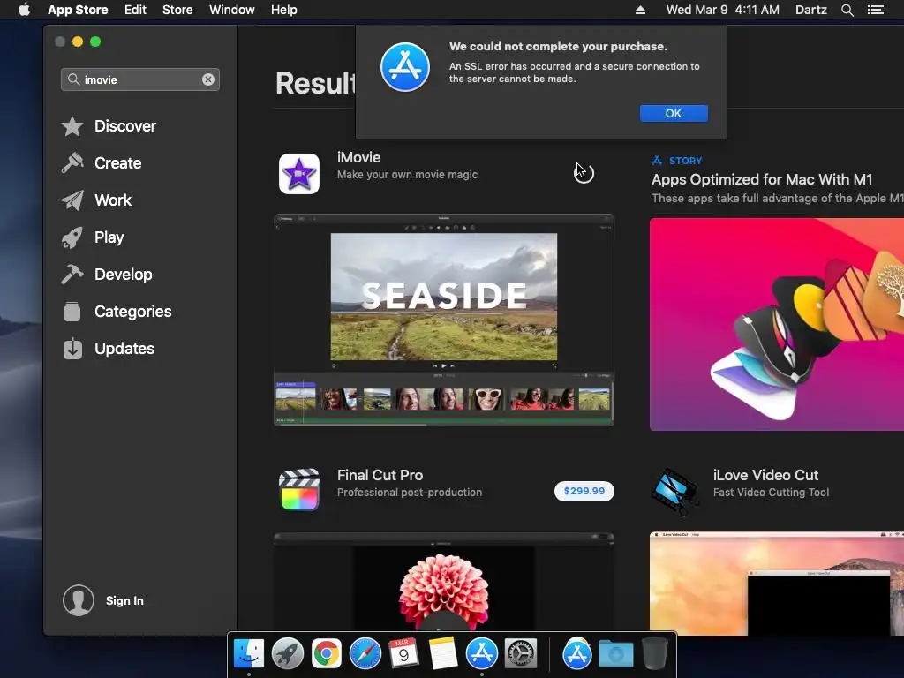The width and height of the screenshot is (904, 678).
Task: Open the Help menu
Action: point(284,10)
